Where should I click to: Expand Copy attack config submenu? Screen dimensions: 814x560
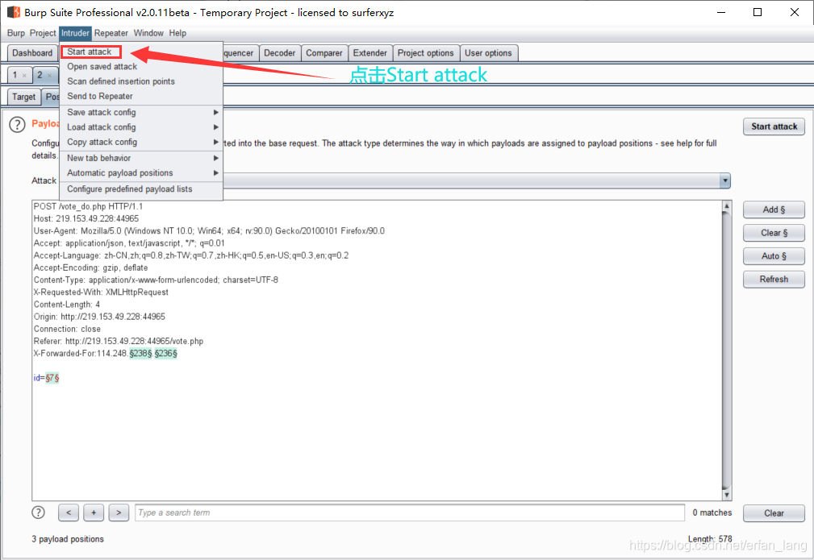tap(141, 142)
